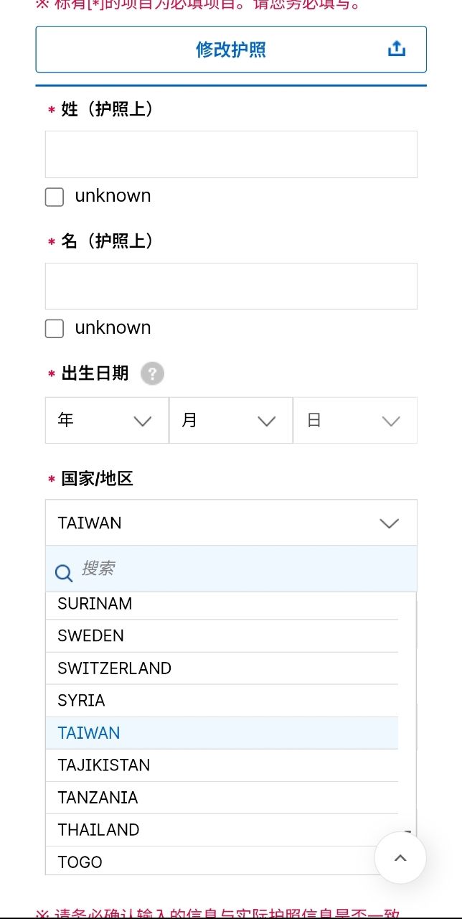Pick TAJIKISTAN from the country options
Viewport: 462px width, 919px height.
tap(222, 765)
